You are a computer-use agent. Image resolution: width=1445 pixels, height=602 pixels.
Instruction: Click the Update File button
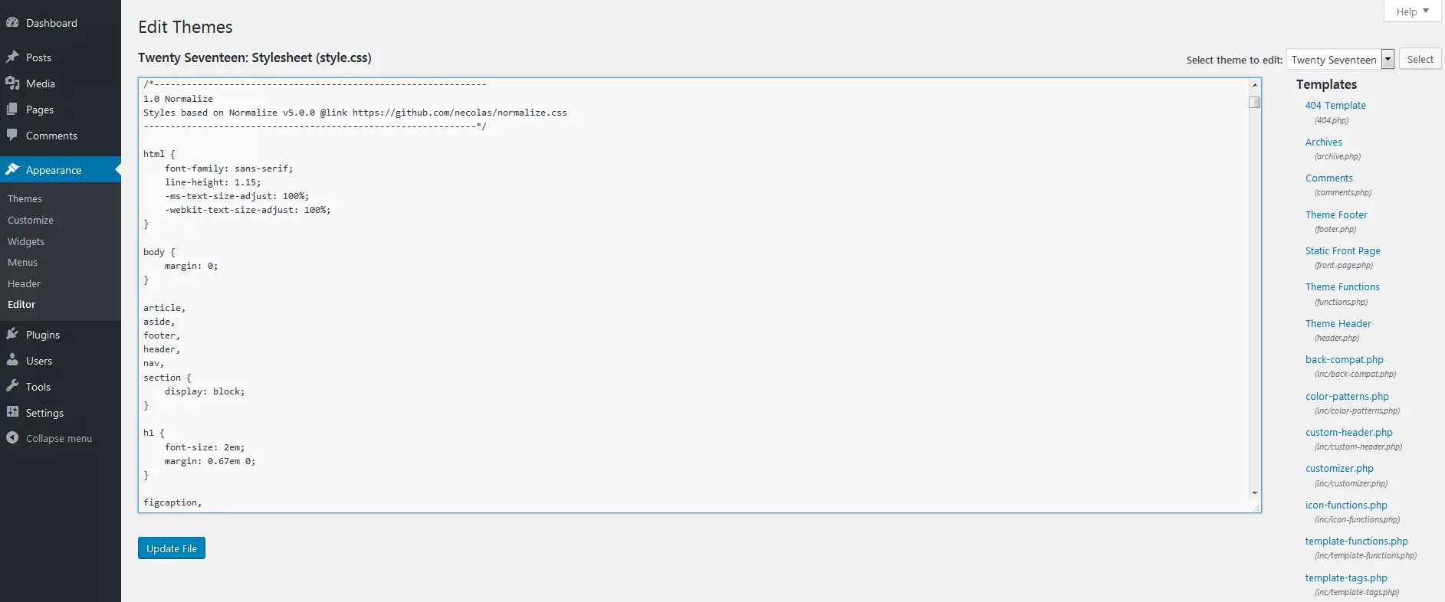[x=172, y=548]
